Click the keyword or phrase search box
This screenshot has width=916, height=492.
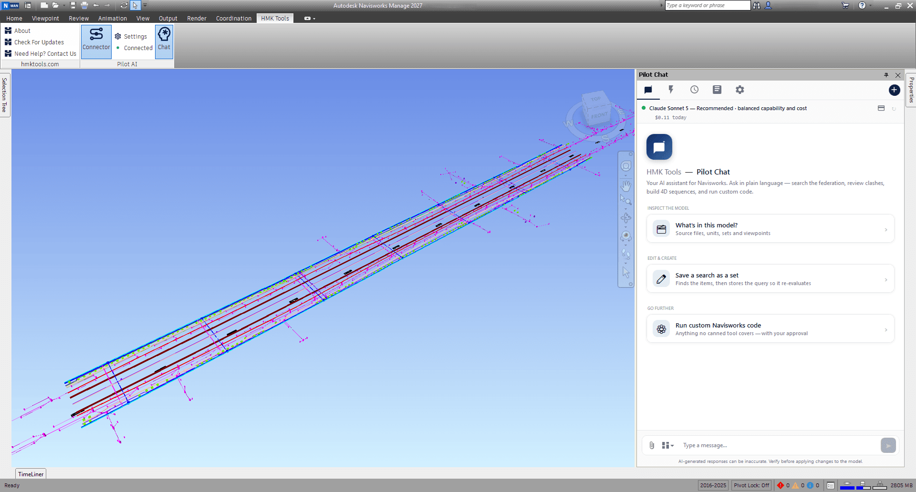708,5
